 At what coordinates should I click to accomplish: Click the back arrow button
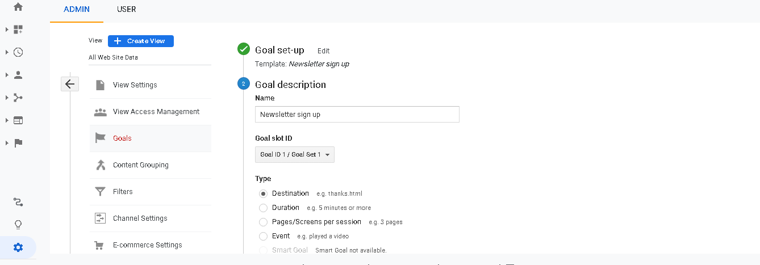69,84
